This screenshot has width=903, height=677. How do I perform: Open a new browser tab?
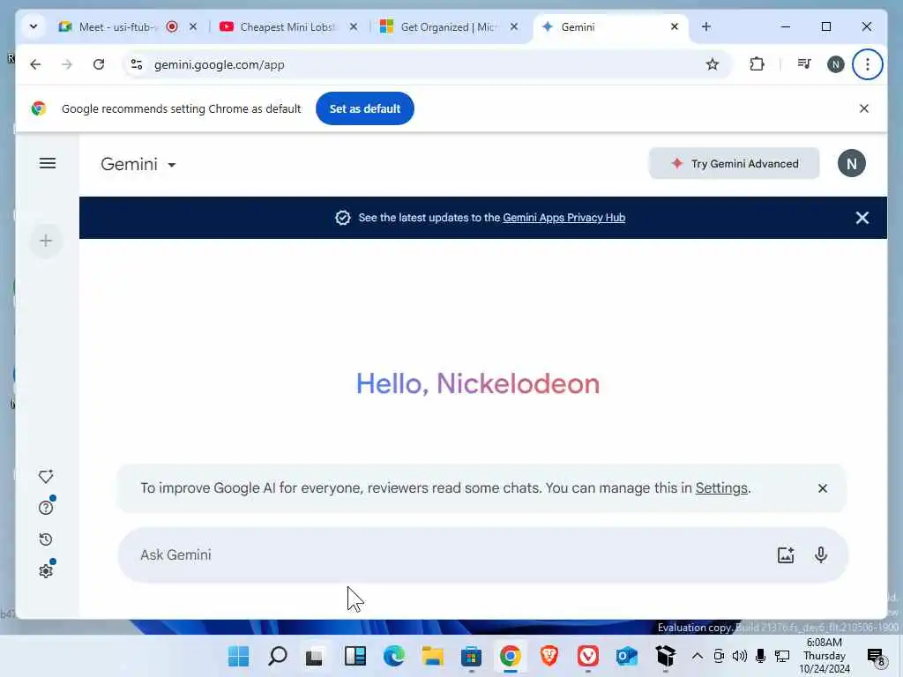[706, 26]
